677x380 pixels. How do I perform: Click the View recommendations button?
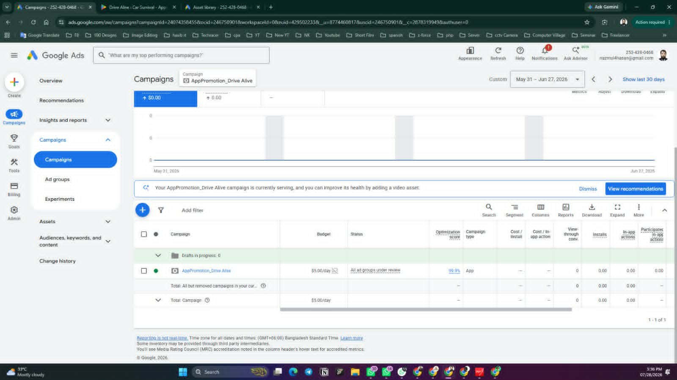[x=636, y=189]
